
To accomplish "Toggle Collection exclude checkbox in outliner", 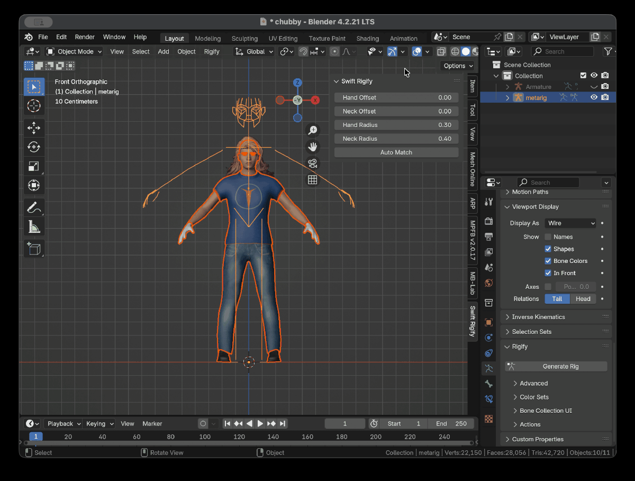I will 583,76.
